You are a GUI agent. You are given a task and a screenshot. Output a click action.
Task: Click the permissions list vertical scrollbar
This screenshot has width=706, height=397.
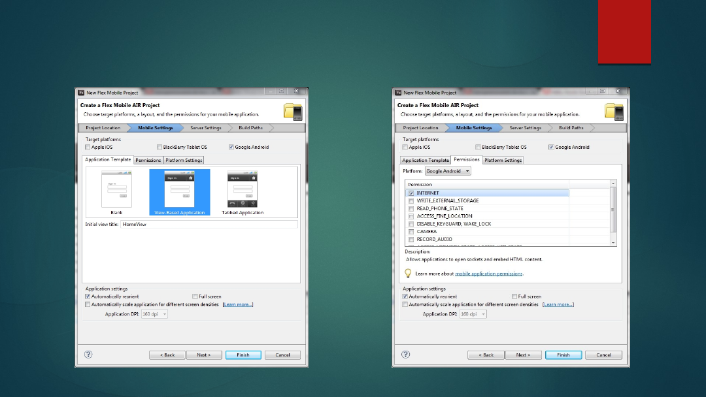(x=613, y=209)
